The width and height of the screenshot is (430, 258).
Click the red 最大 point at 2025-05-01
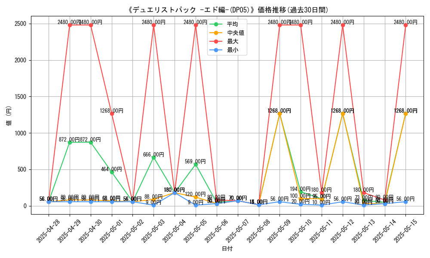coord(112,114)
